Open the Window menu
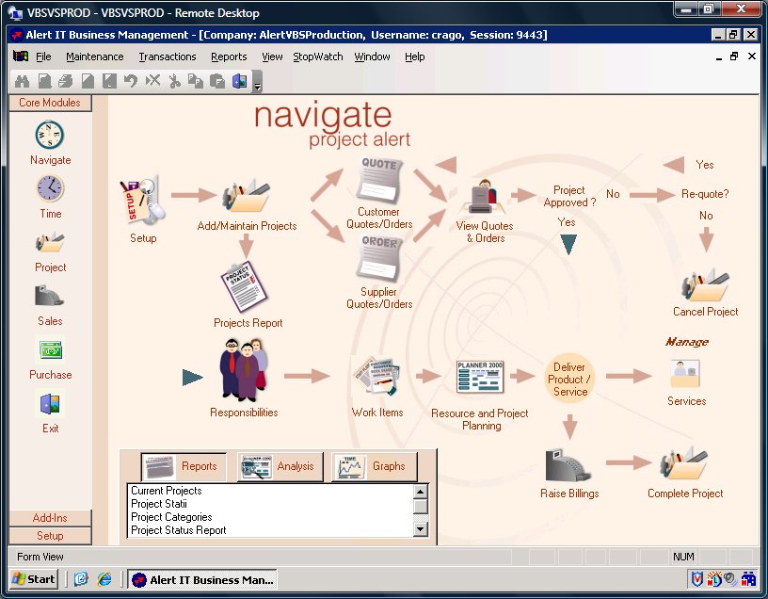Image resolution: width=768 pixels, height=599 pixels. [x=373, y=57]
